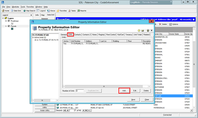Close the Legend panel
The height and width of the screenshot is (118, 198).
pos(31,15)
